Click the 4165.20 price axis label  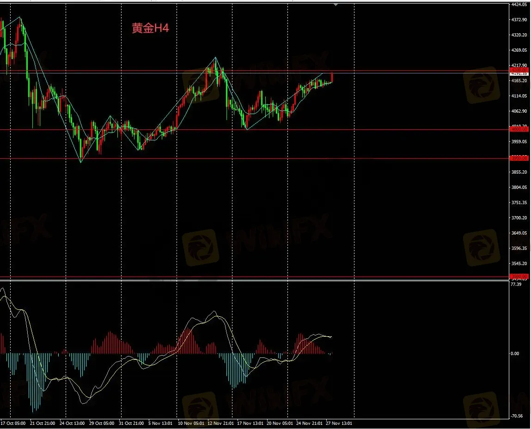519,80
